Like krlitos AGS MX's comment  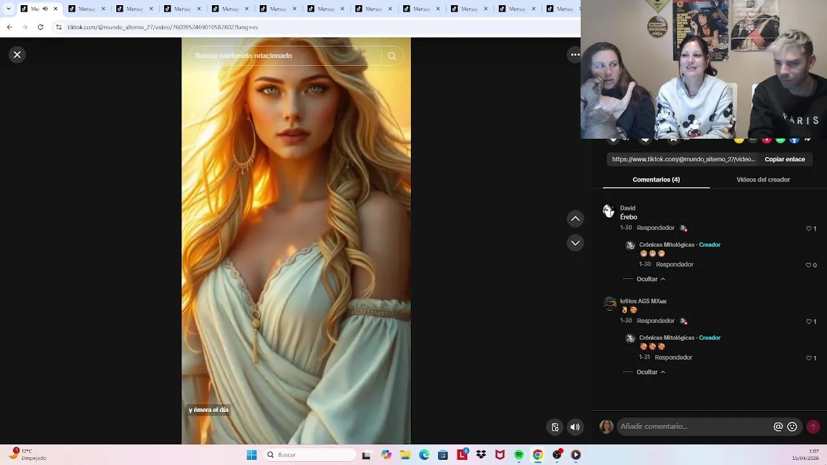pyautogui.click(x=808, y=322)
